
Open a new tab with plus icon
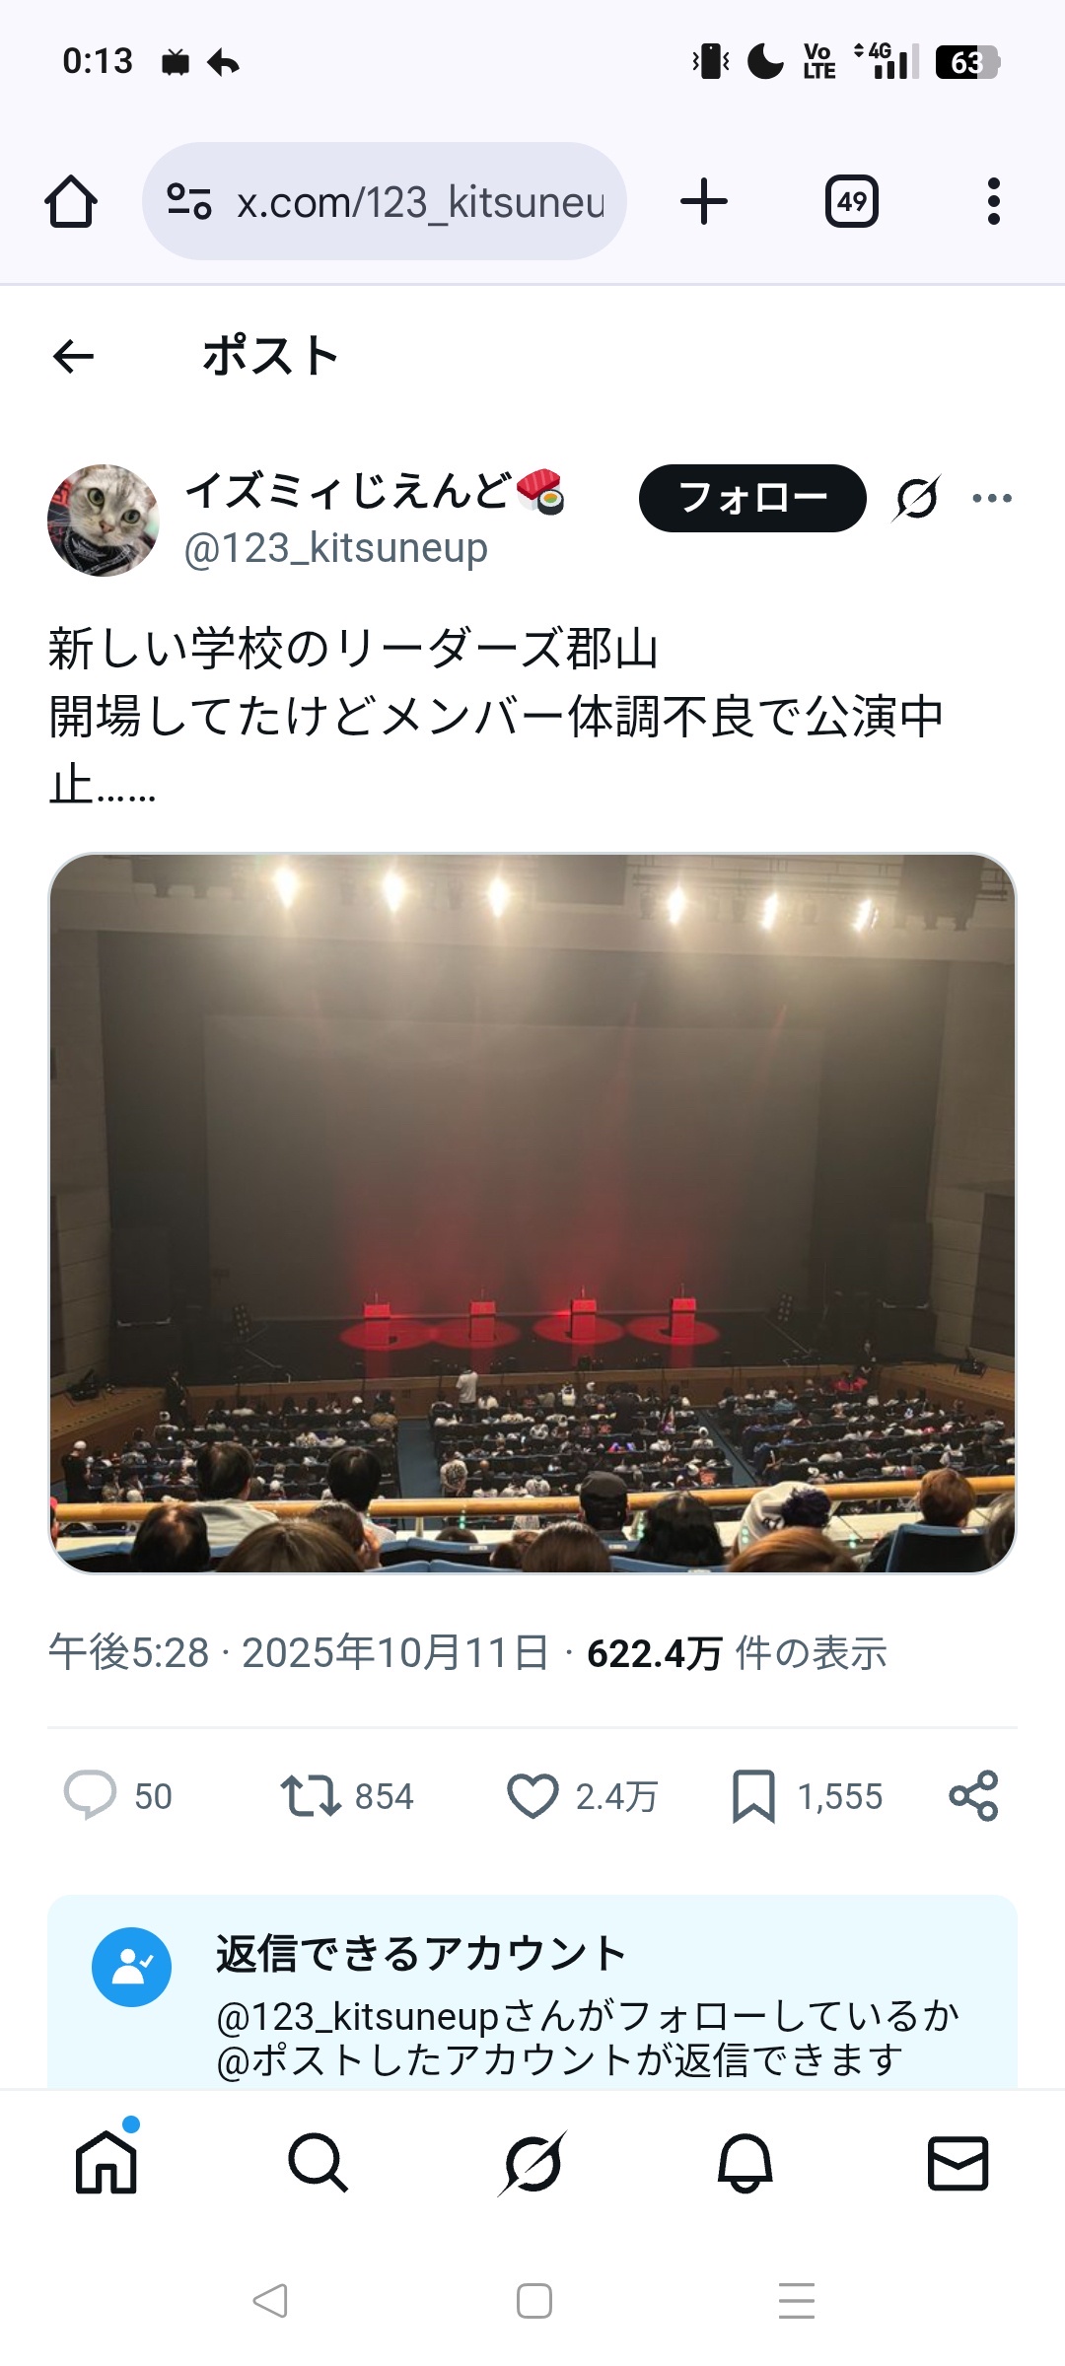[704, 202]
